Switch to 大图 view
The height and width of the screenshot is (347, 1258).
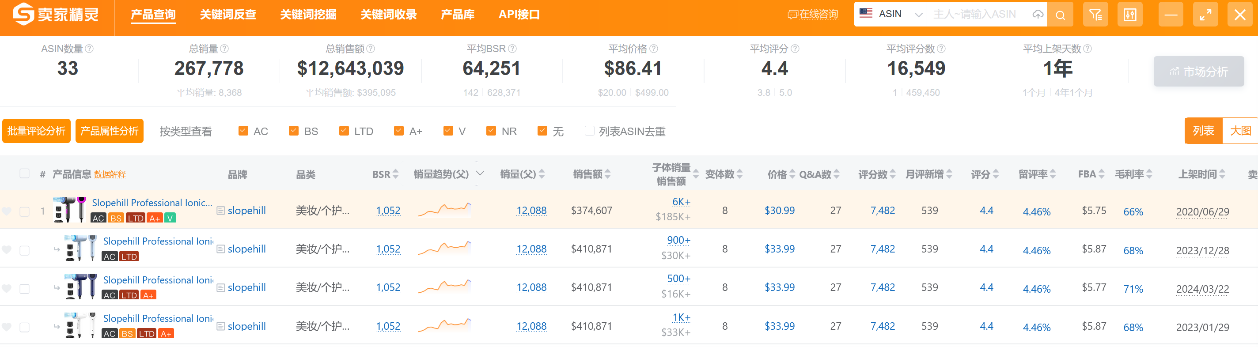click(x=1240, y=131)
